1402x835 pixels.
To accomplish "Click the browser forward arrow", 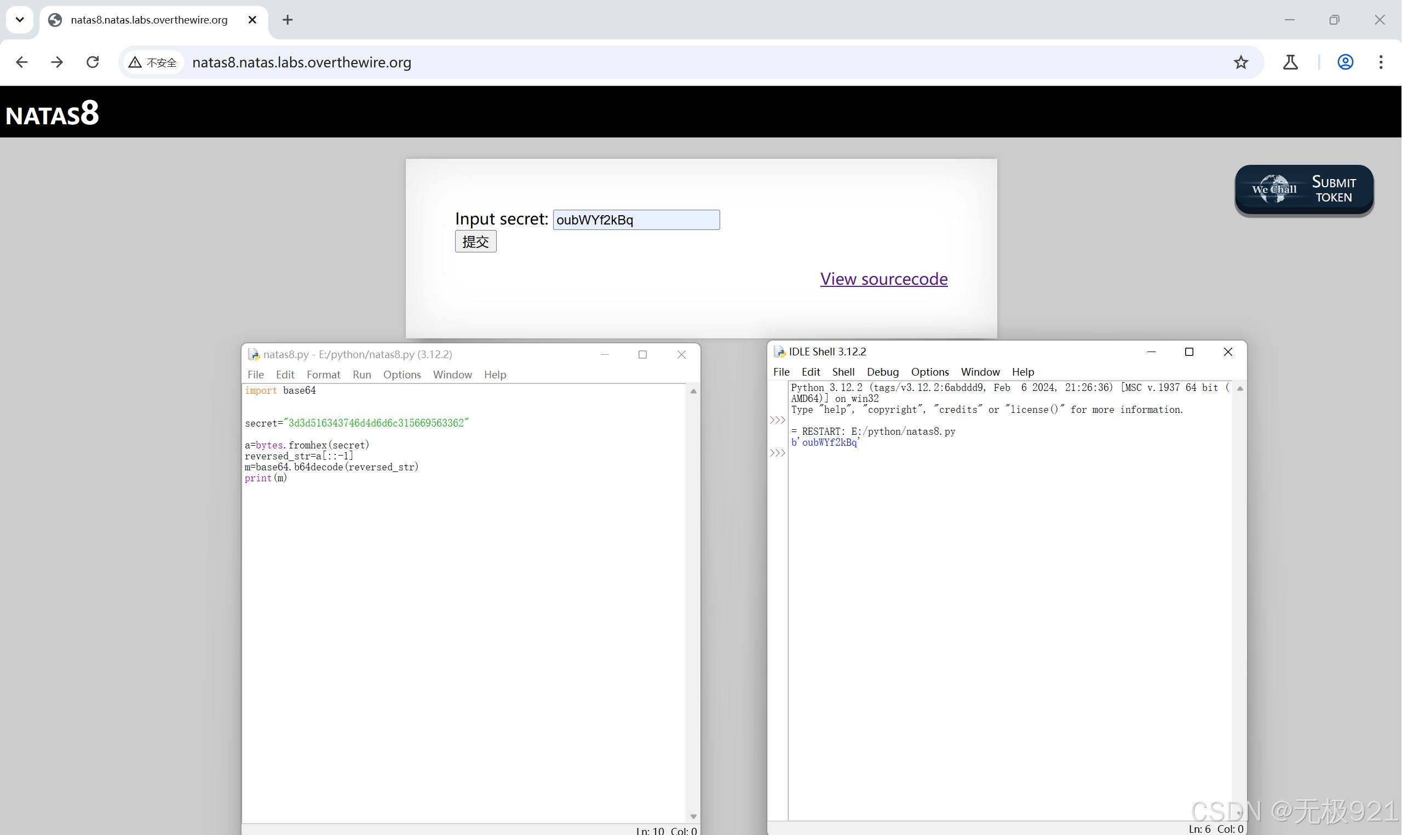I will pos(57,62).
